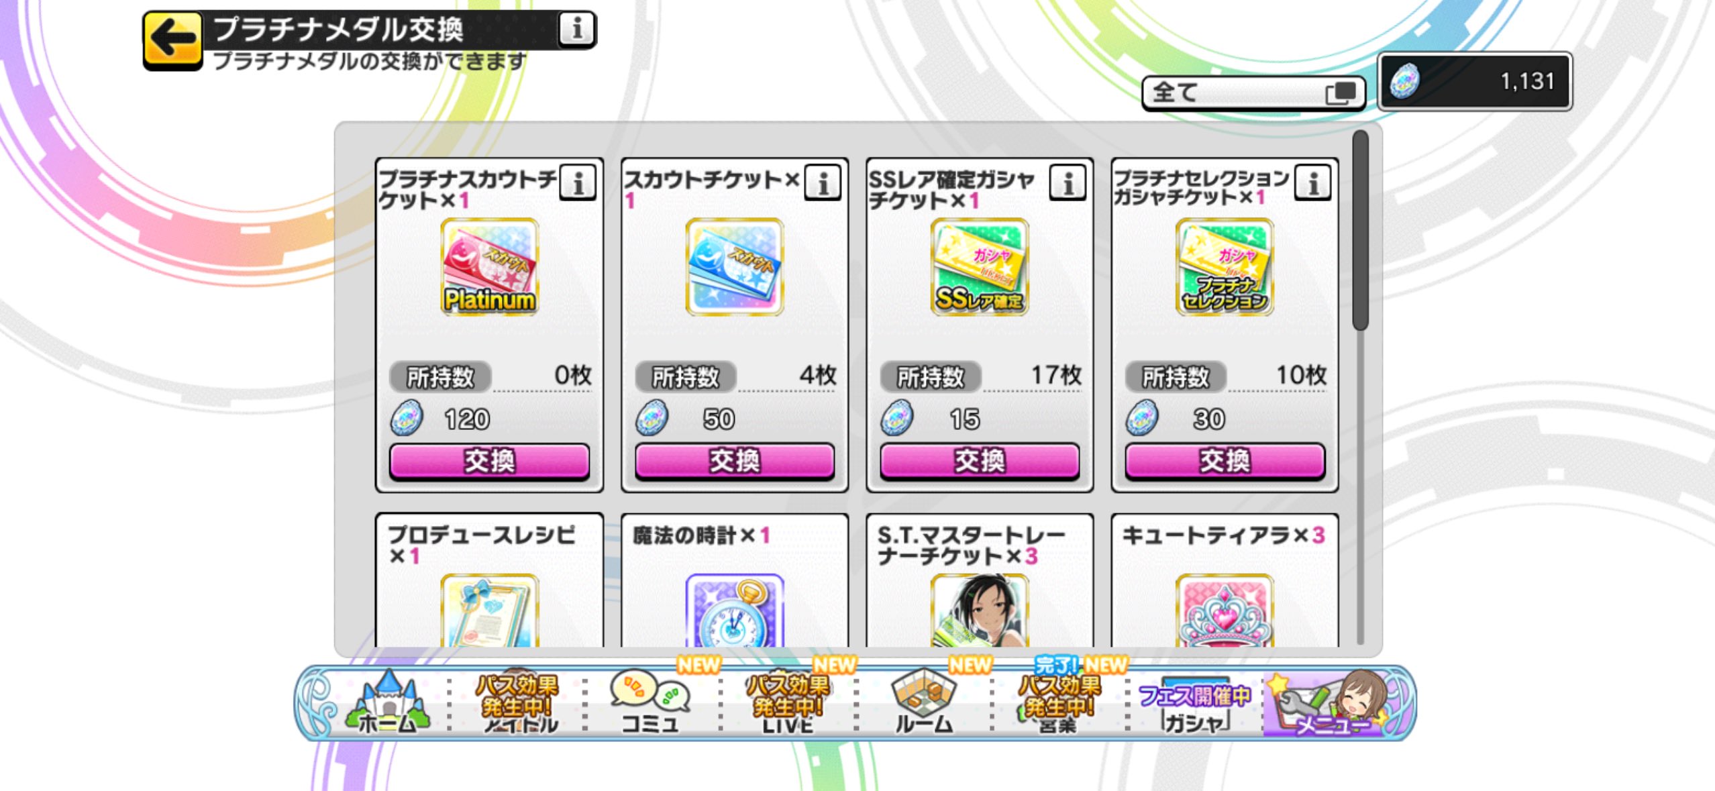
Task: Exchange for プラチナスカウトチケット costing 120
Action: click(490, 461)
